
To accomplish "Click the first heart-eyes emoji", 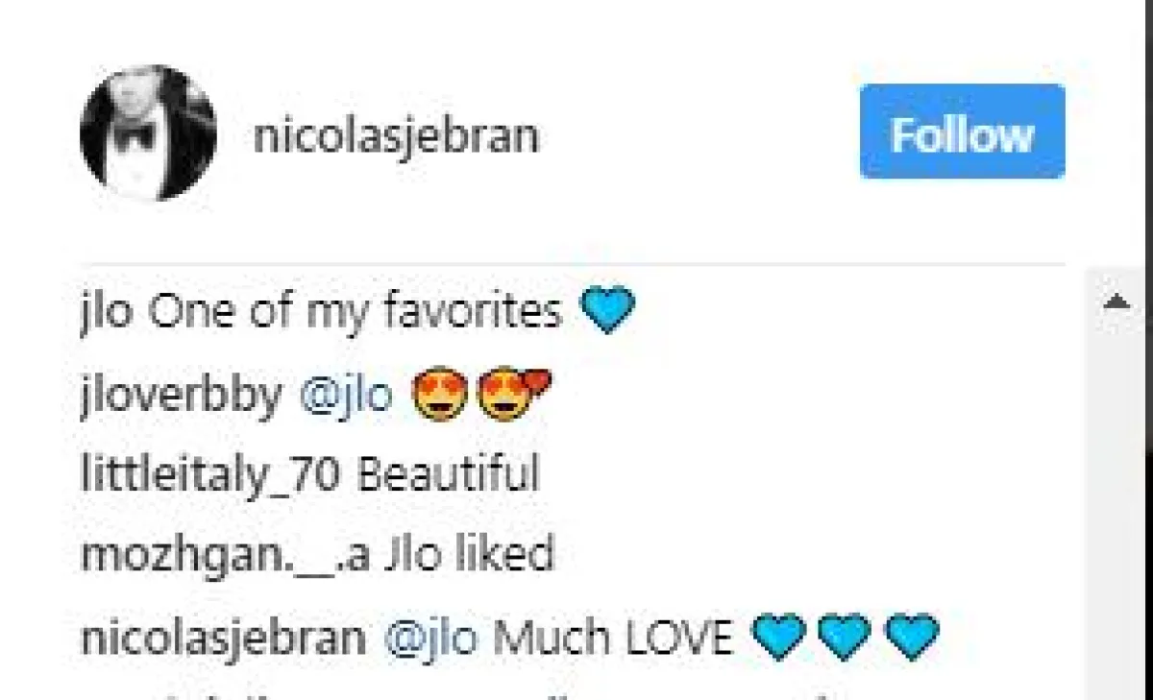I will (439, 395).
